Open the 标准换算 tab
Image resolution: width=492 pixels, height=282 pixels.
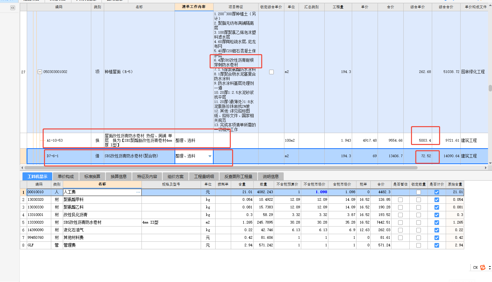[x=92, y=177]
